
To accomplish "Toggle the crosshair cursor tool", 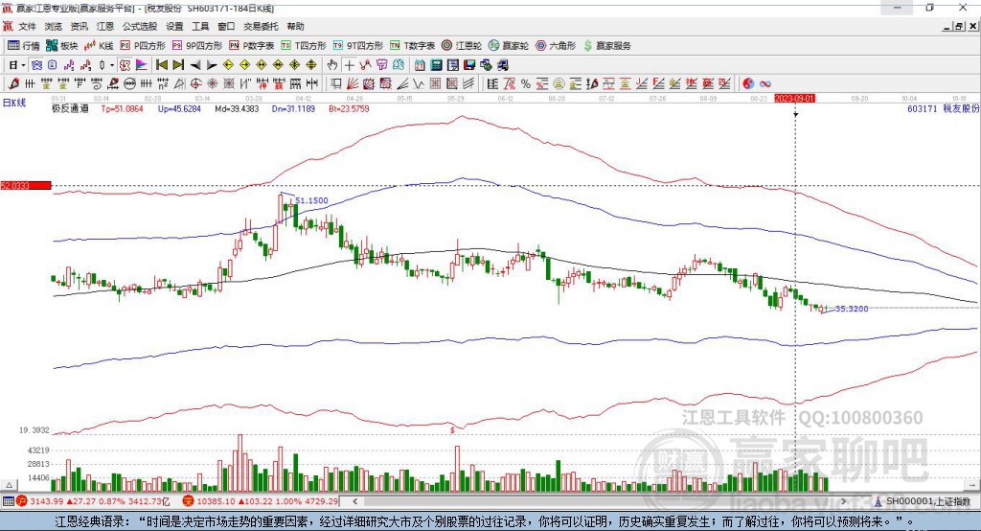I will [349, 65].
